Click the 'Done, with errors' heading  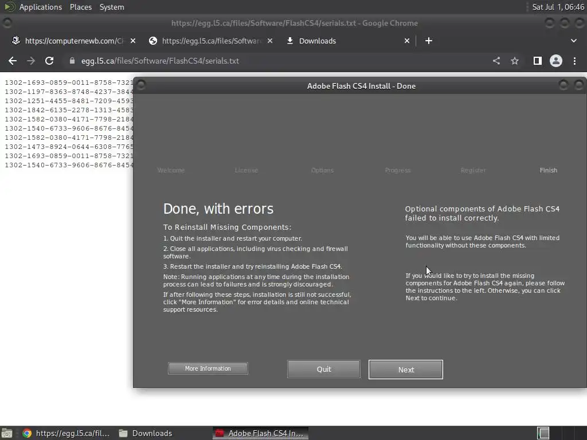click(x=218, y=209)
